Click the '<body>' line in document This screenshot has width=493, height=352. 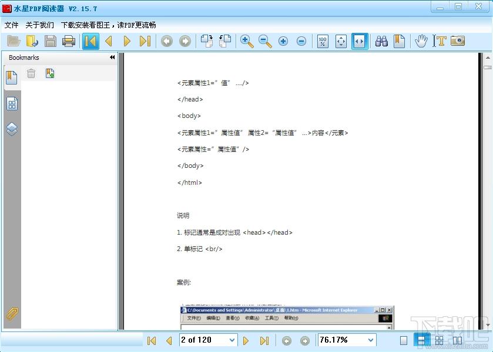point(189,116)
